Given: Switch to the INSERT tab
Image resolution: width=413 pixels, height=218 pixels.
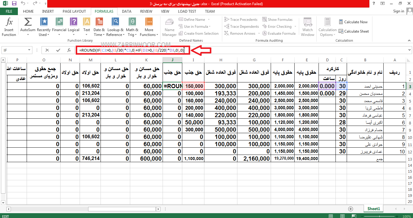Looking at the screenshot, I should coord(48,11).
